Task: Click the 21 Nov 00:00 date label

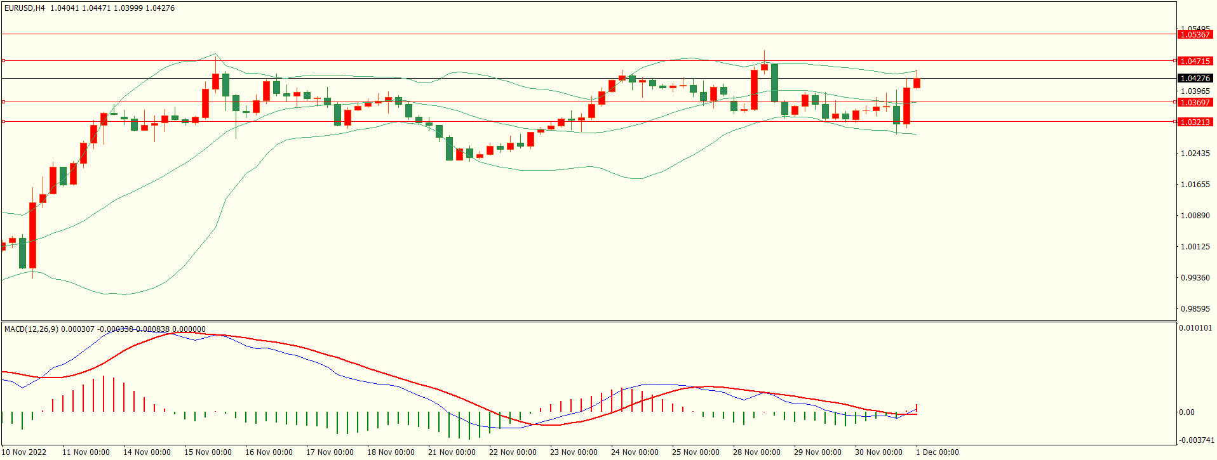Action: tap(452, 452)
